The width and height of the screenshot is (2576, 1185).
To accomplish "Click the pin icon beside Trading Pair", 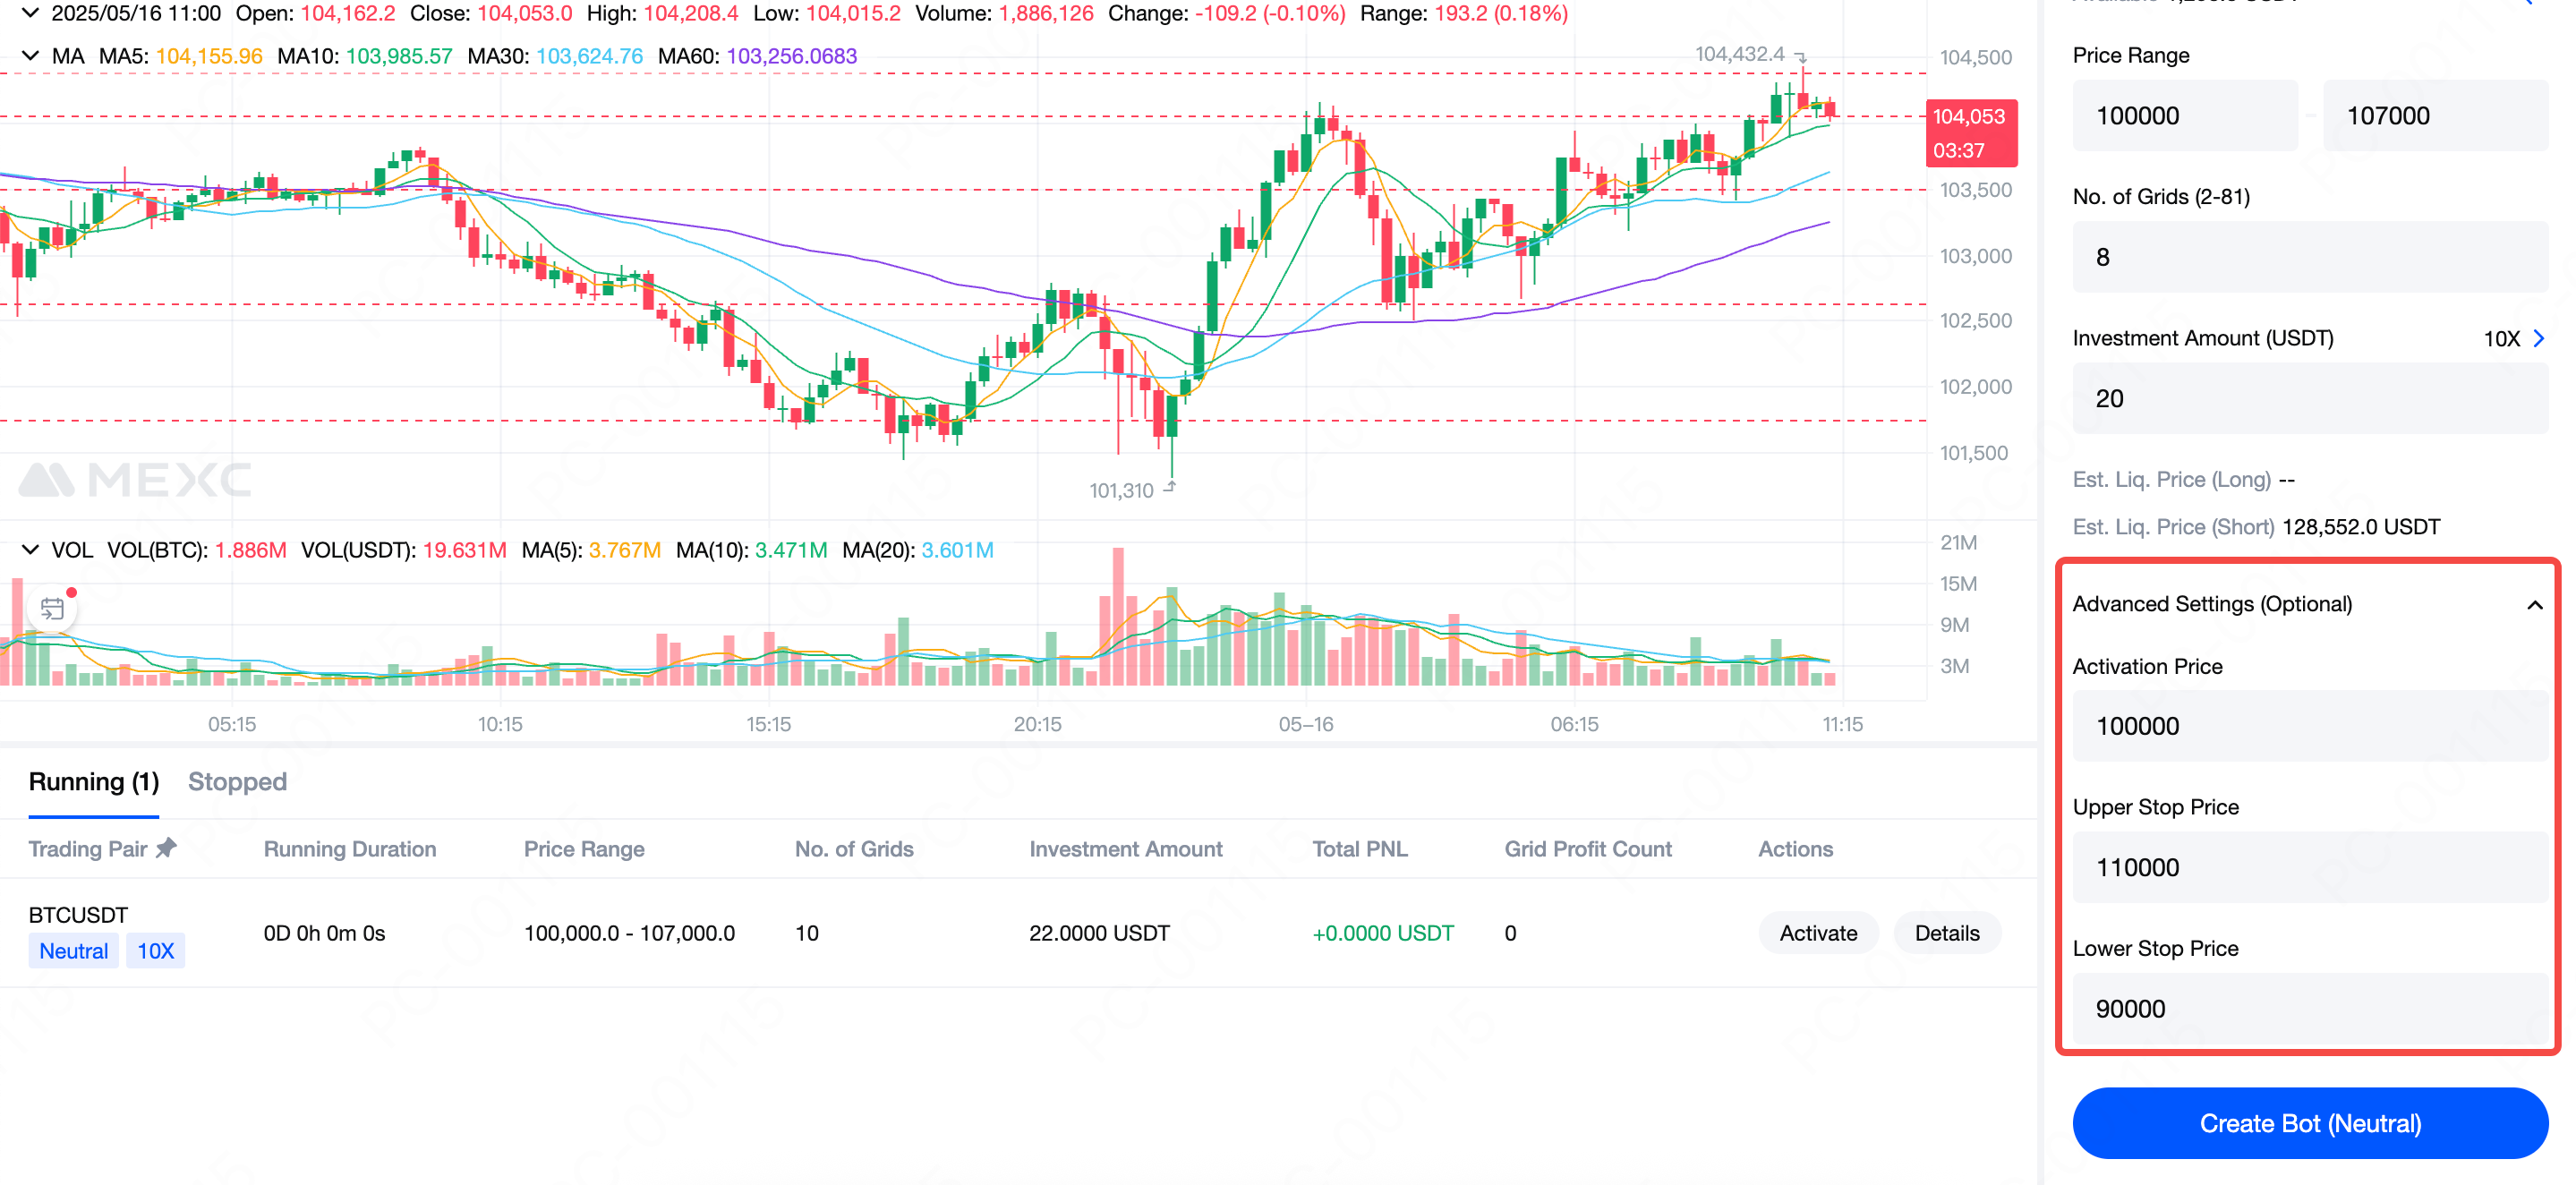I will tap(167, 848).
